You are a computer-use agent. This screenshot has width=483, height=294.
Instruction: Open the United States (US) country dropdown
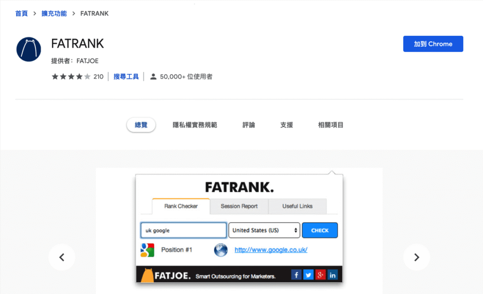[x=264, y=230]
